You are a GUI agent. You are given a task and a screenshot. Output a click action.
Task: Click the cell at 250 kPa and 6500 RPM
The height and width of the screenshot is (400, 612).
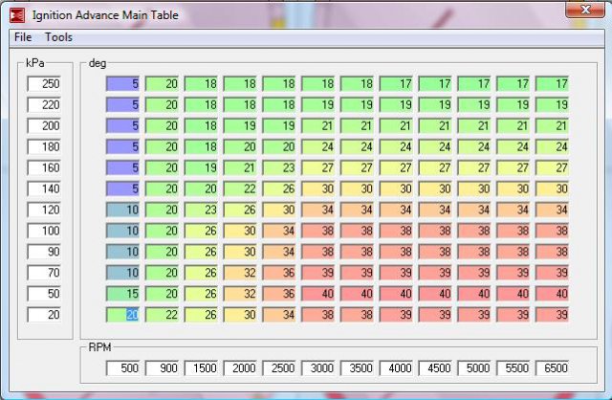(x=553, y=84)
